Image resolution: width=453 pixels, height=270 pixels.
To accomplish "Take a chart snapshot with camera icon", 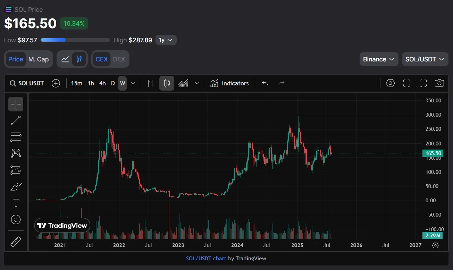I will 439,83.
